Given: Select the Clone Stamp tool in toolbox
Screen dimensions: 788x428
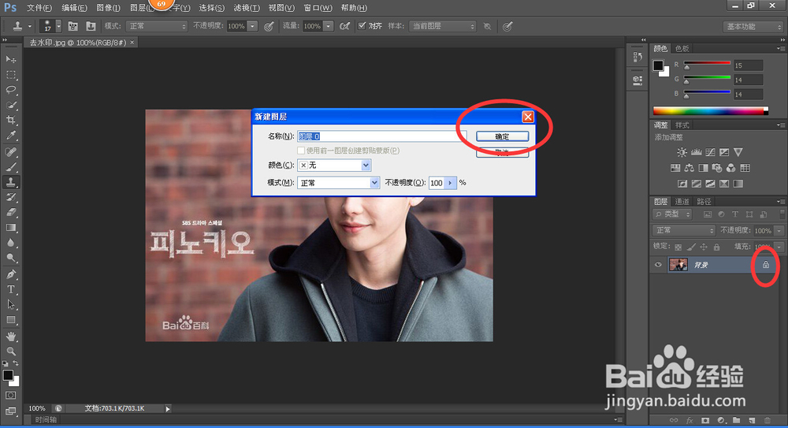Looking at the screenshot, I should pos(10,181).
